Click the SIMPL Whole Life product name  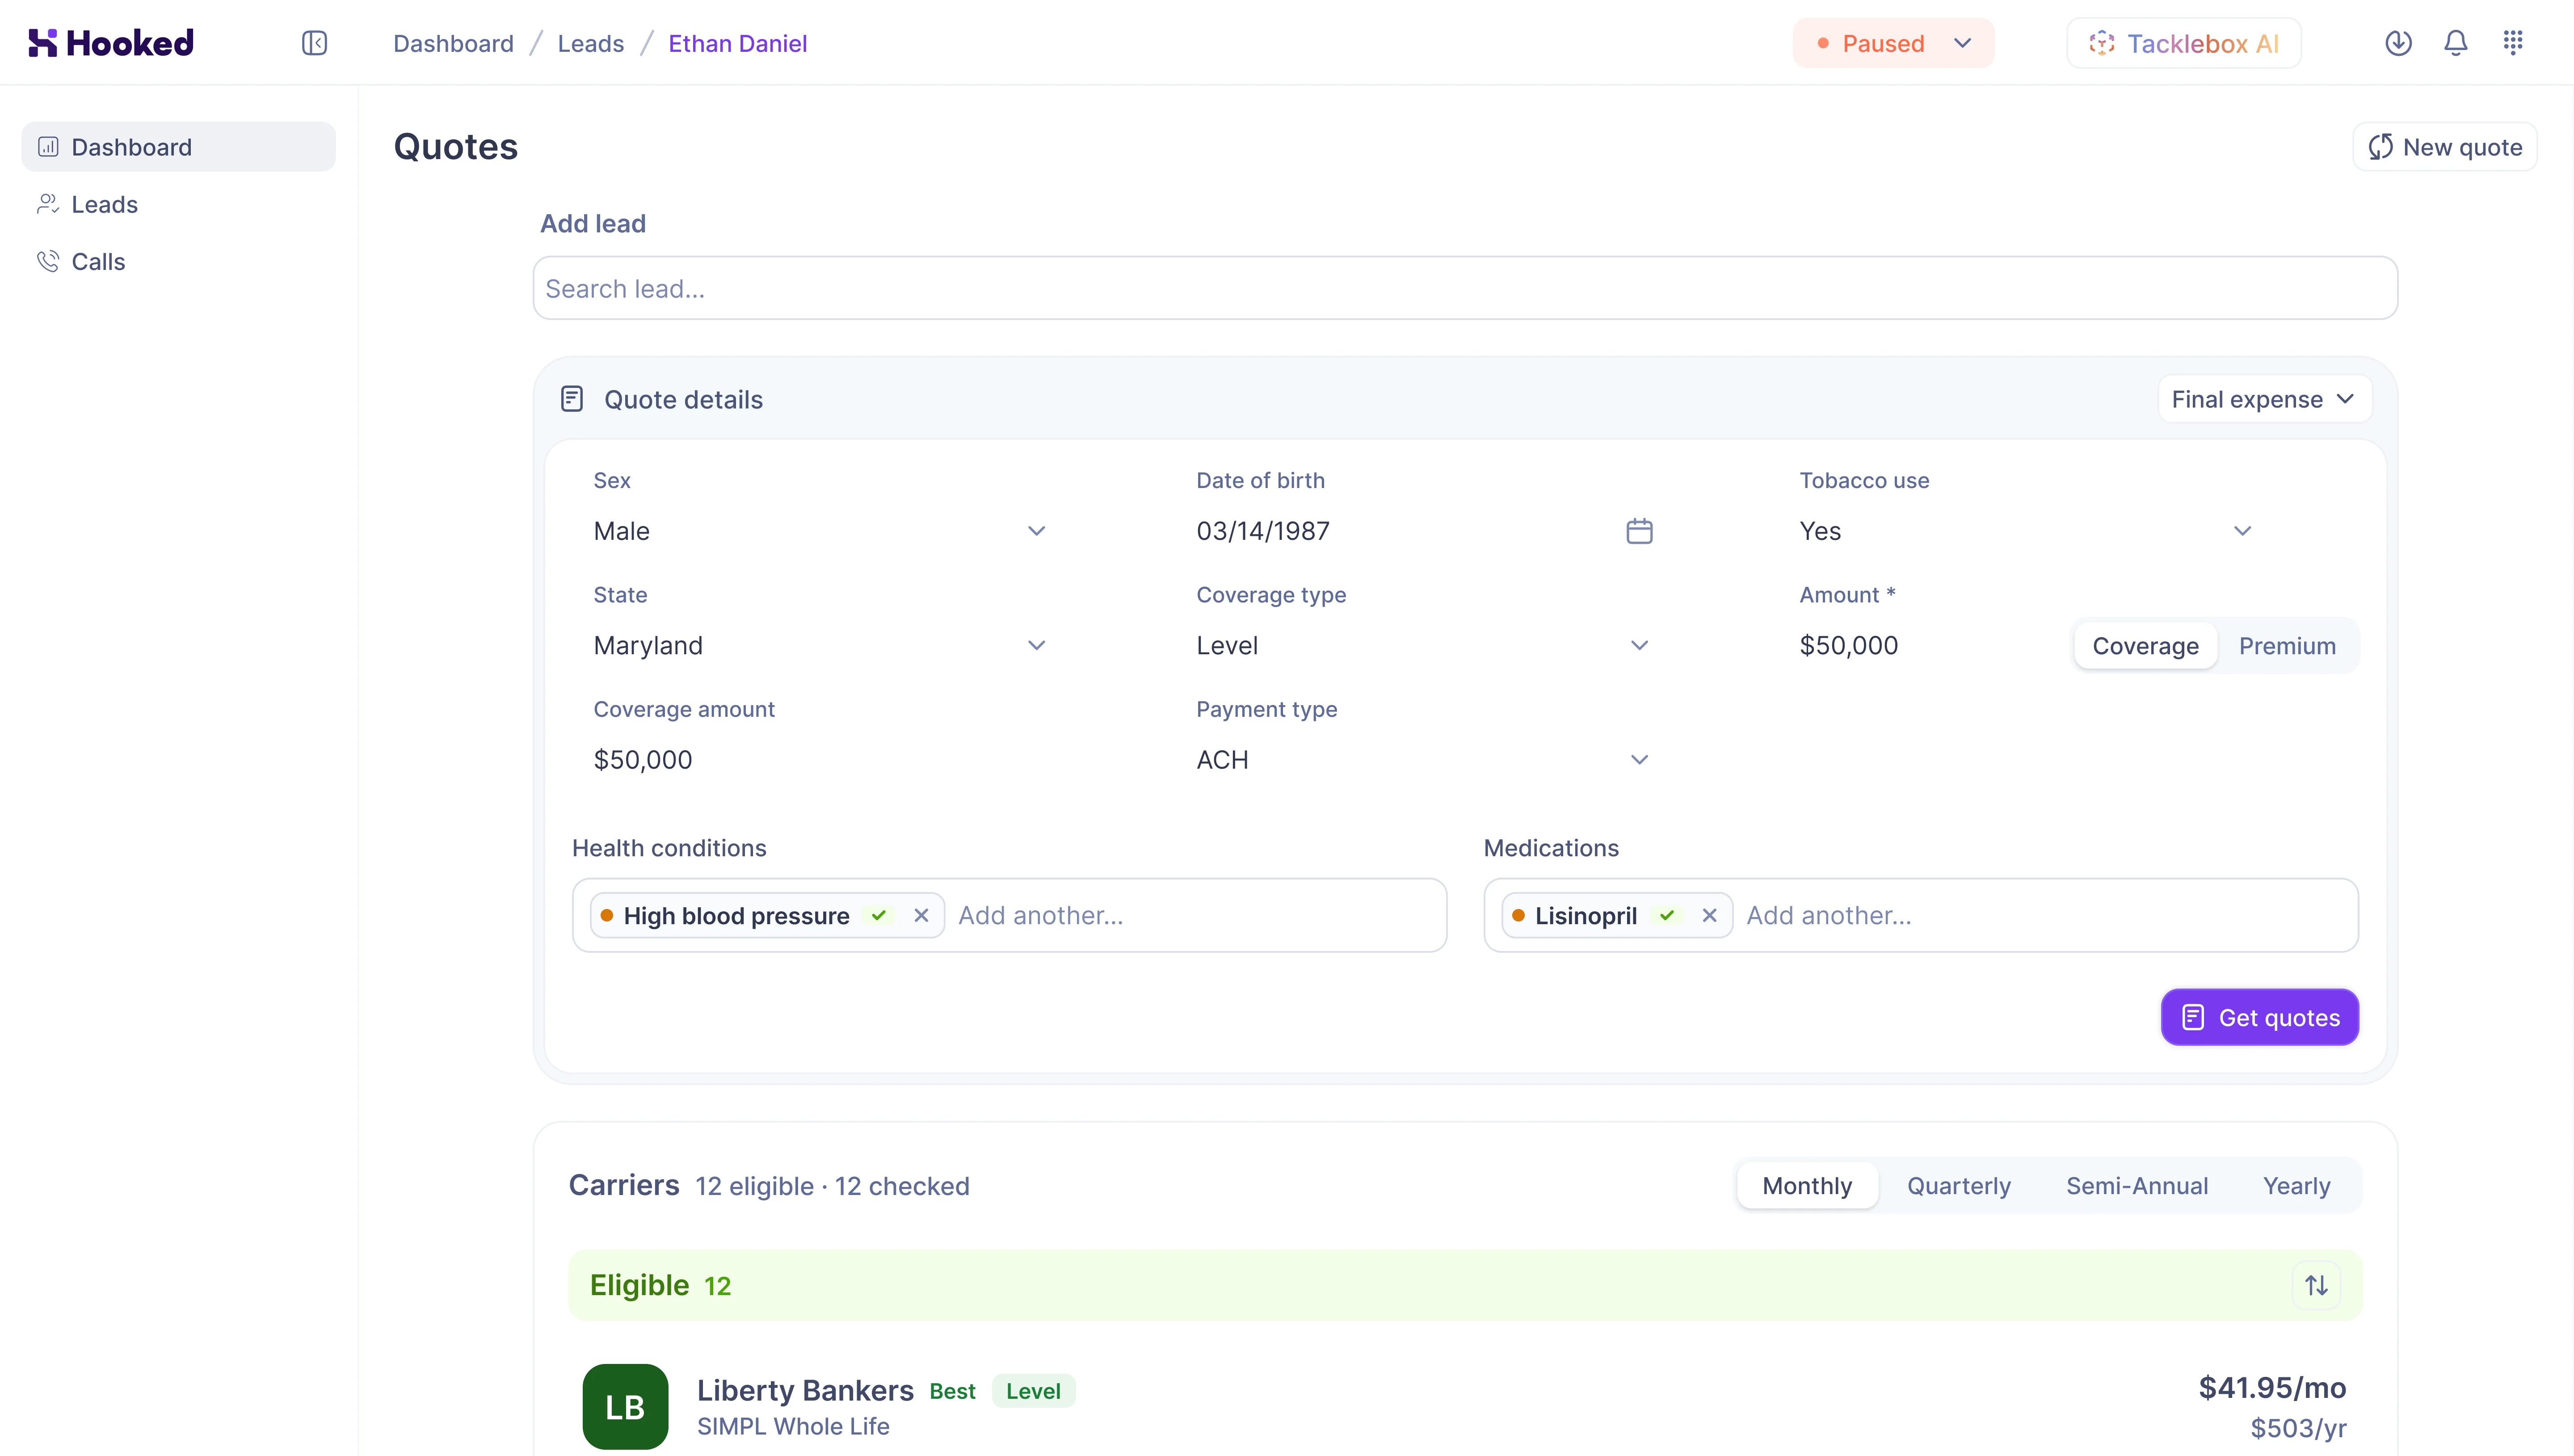click(793, 1426)
